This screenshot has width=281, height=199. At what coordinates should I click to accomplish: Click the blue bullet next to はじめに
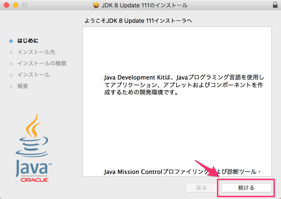coord(11,41)
